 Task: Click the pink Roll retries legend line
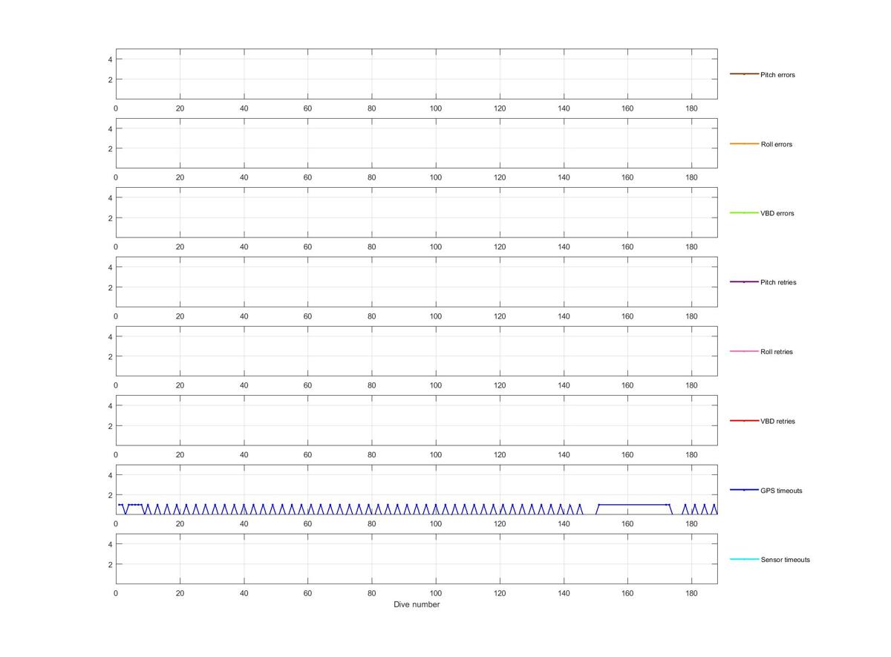pos(744,351)
